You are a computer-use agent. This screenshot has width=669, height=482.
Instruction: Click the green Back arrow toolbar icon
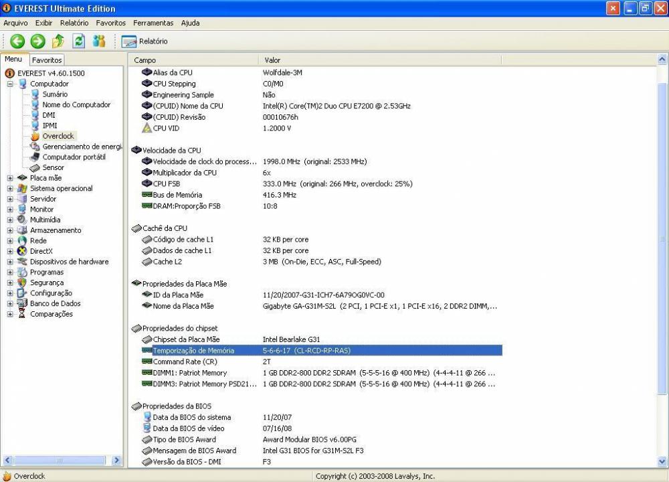tap(17, 41)
